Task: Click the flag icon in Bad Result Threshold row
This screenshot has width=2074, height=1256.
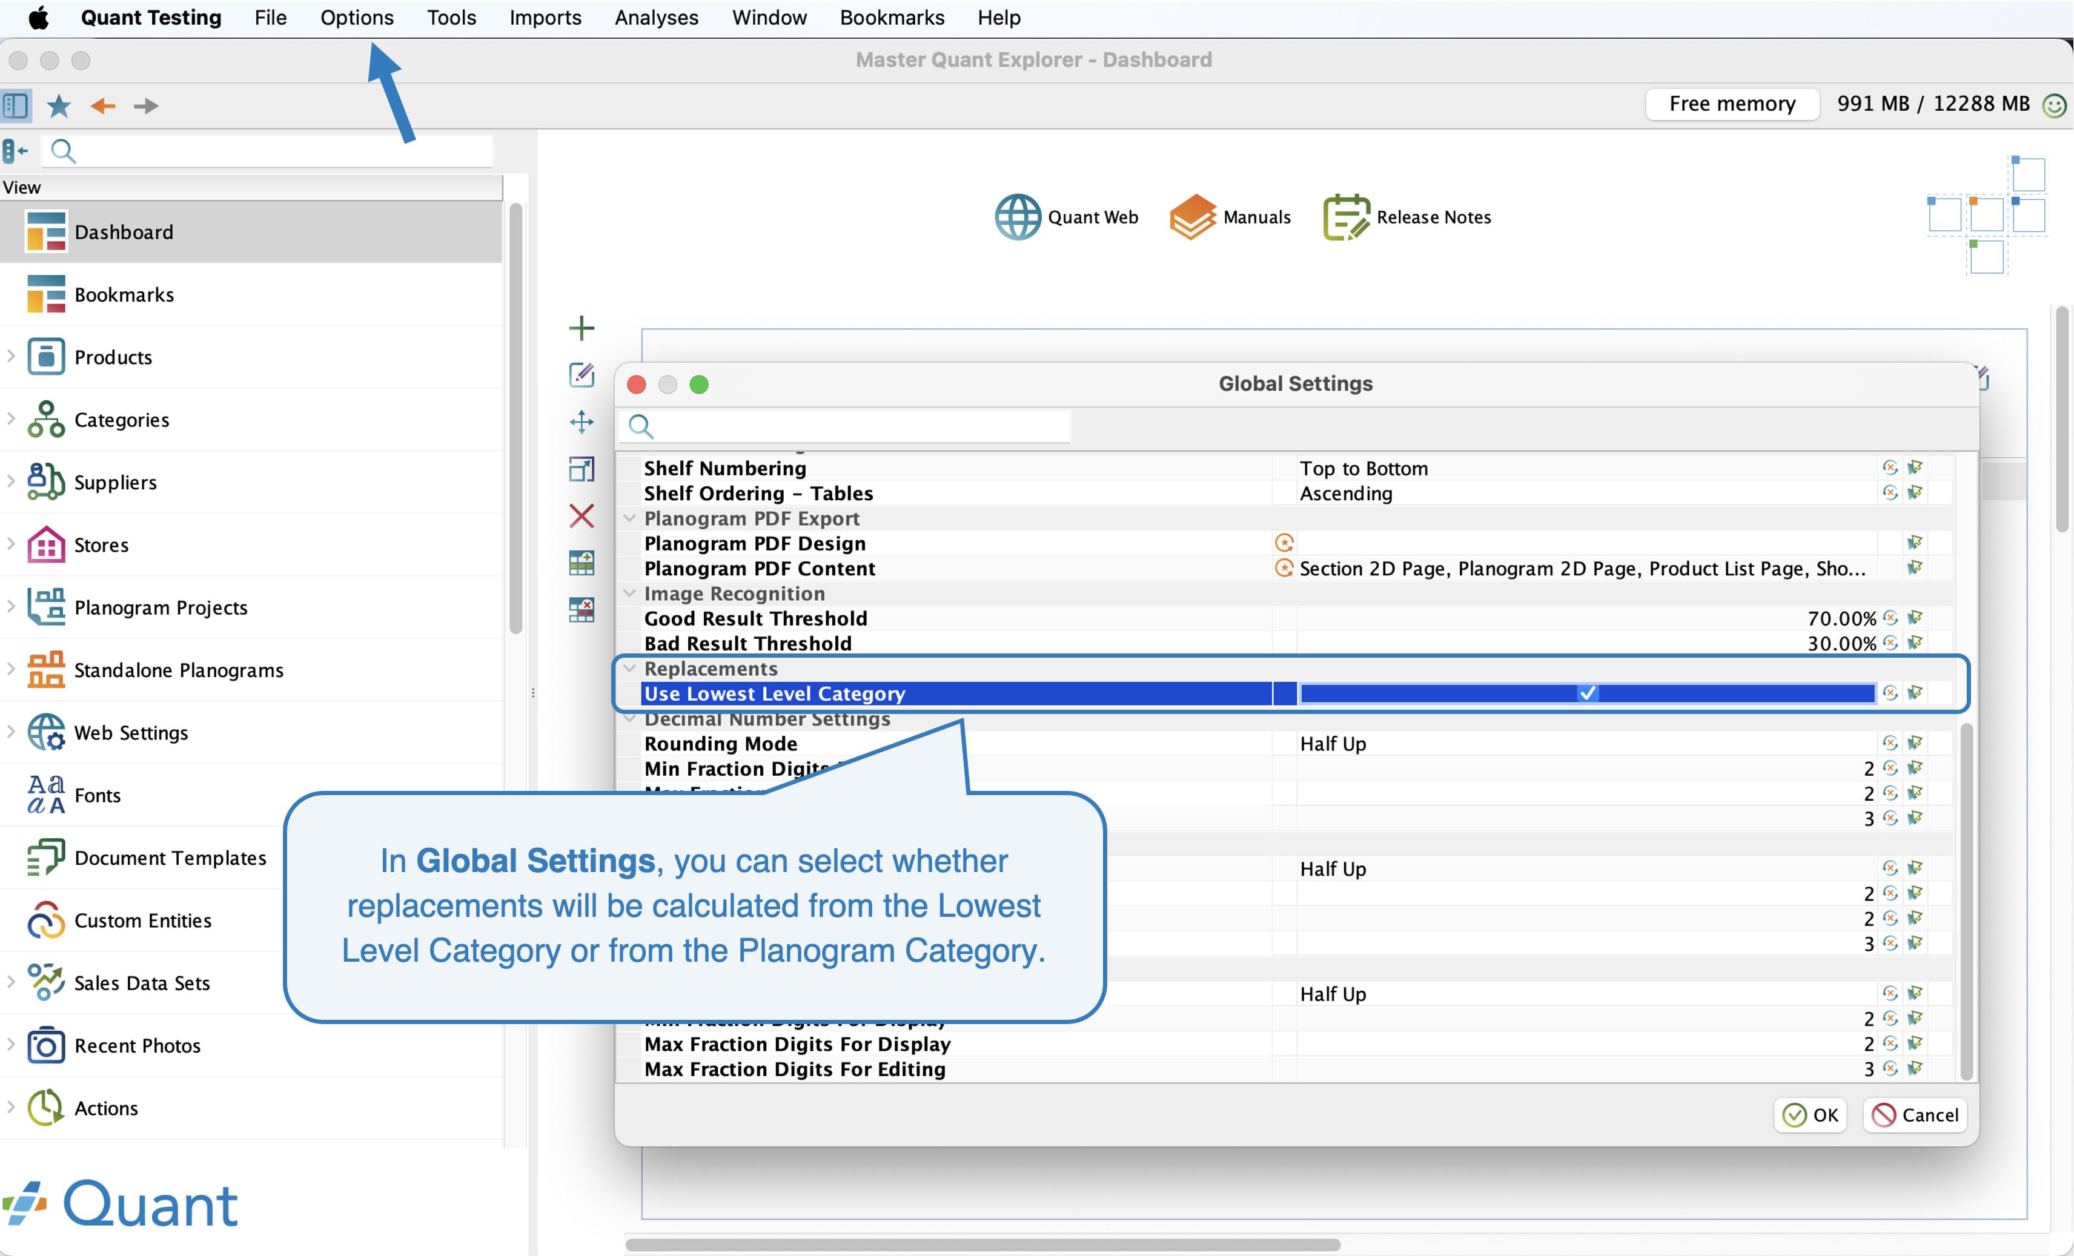Action: (x=1915, y=644)
